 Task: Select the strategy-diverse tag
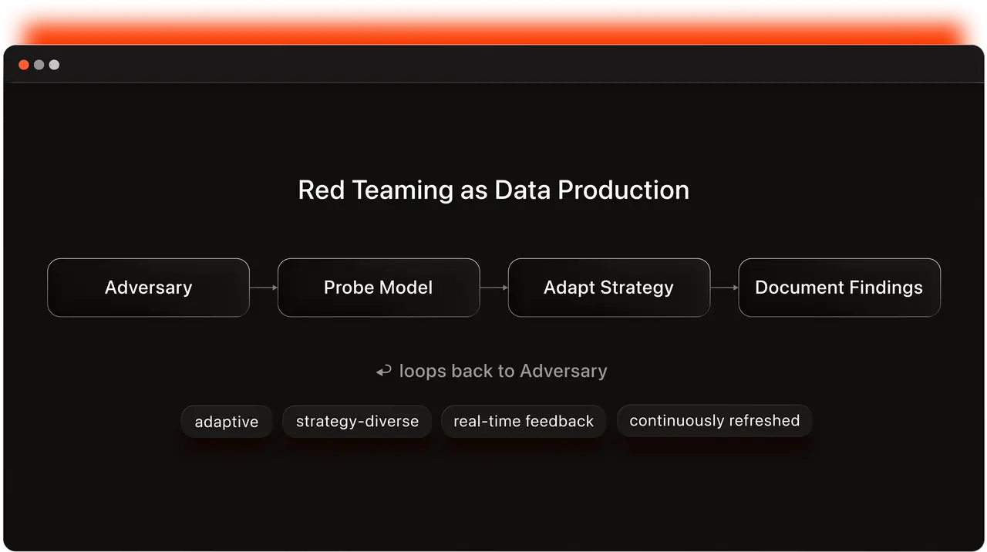pyautogui.click(x=357, y=422)
